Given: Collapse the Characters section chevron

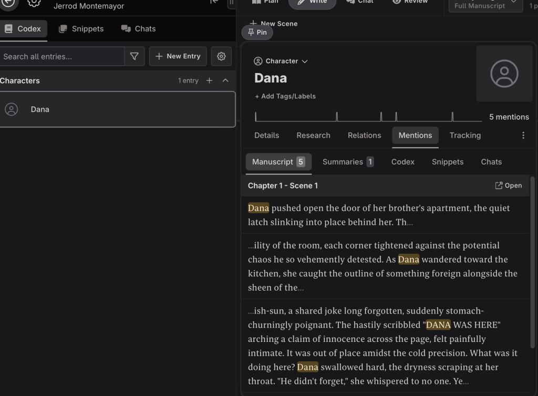Looking at the screenshot, I should pos(225,80).
